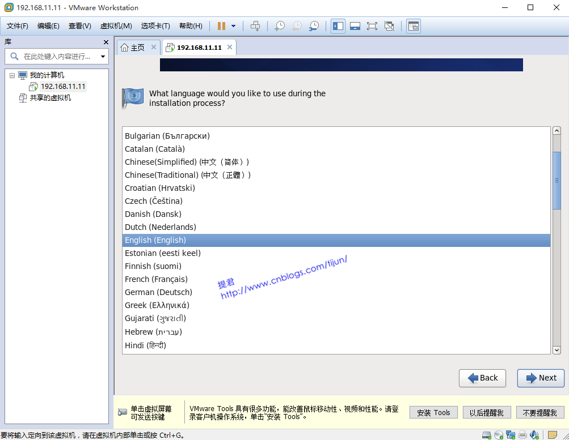Image resolution: width=569 pixels, height=440 pixels.
Task: Select French language
Action: point(336,279)
